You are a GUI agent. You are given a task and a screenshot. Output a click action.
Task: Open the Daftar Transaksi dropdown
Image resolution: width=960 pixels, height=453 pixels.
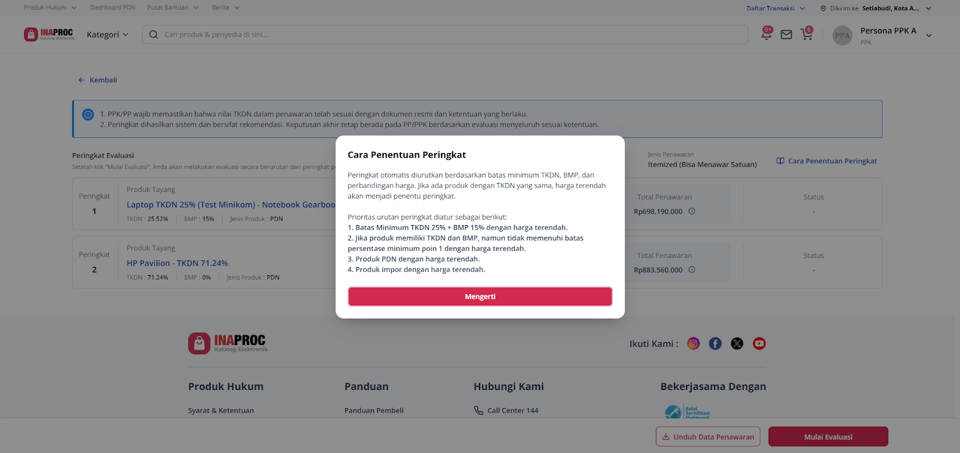775,8
